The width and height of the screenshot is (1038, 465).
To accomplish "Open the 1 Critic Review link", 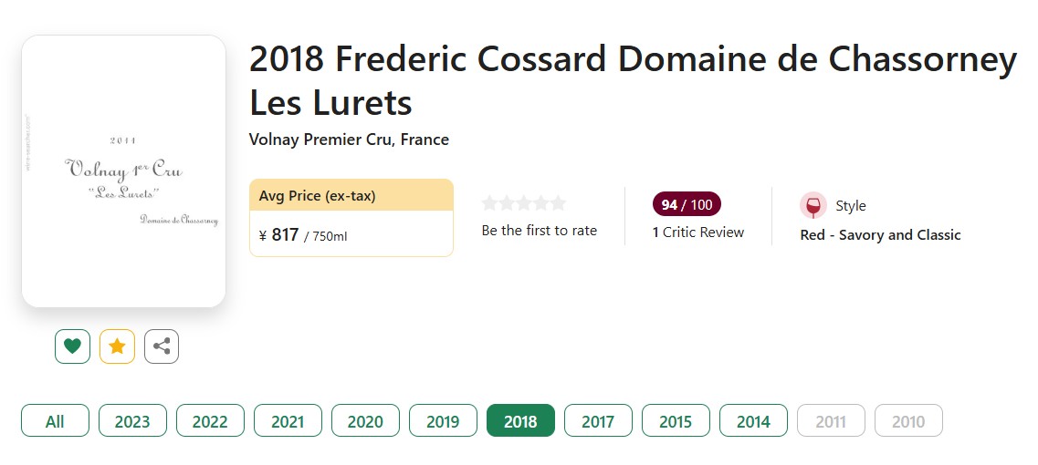I will coord(698,232).
